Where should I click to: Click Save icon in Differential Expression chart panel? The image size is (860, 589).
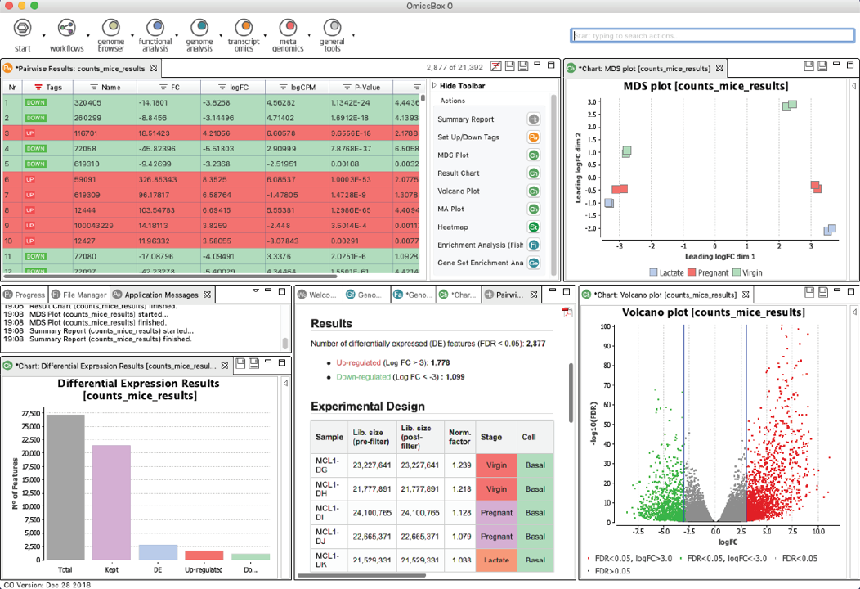[240, 363]
